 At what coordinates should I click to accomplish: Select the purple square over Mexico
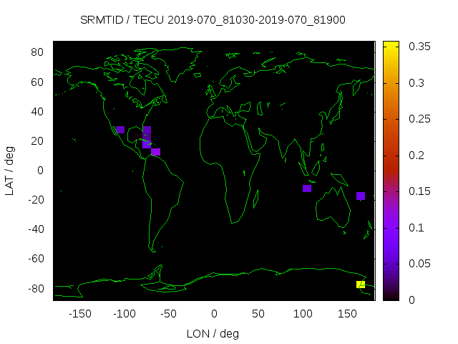coord(120,130)
